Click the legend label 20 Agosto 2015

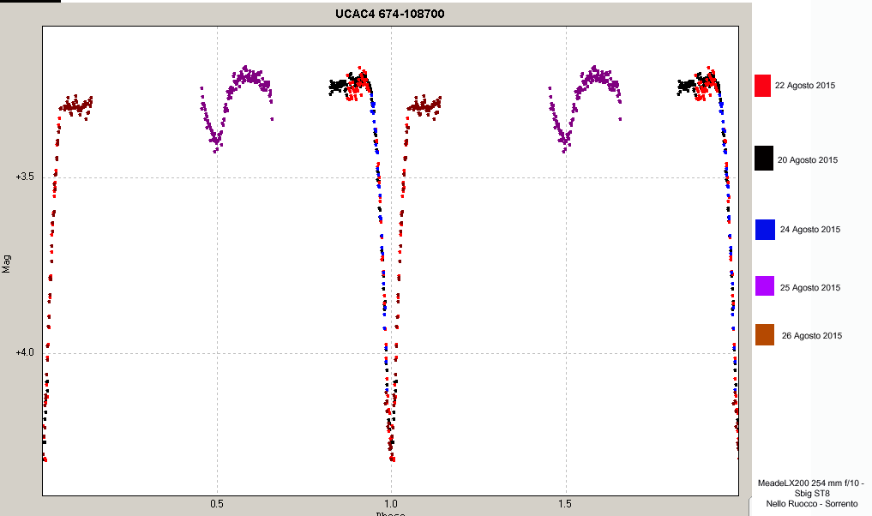click(808, 160)
